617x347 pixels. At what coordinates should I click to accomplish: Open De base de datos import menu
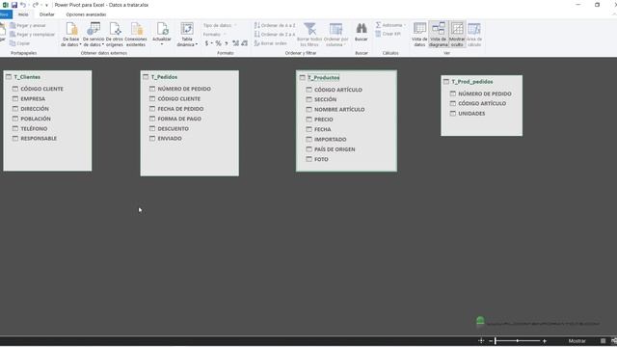click(x=71, y=35)
